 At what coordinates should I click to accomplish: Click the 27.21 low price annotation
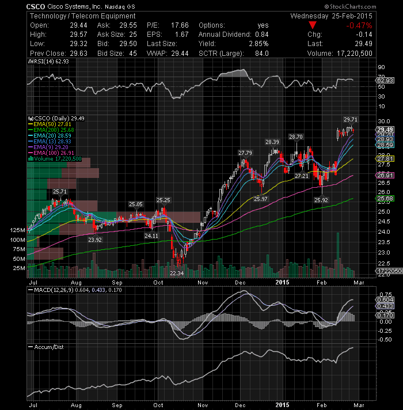click(302, 176)
